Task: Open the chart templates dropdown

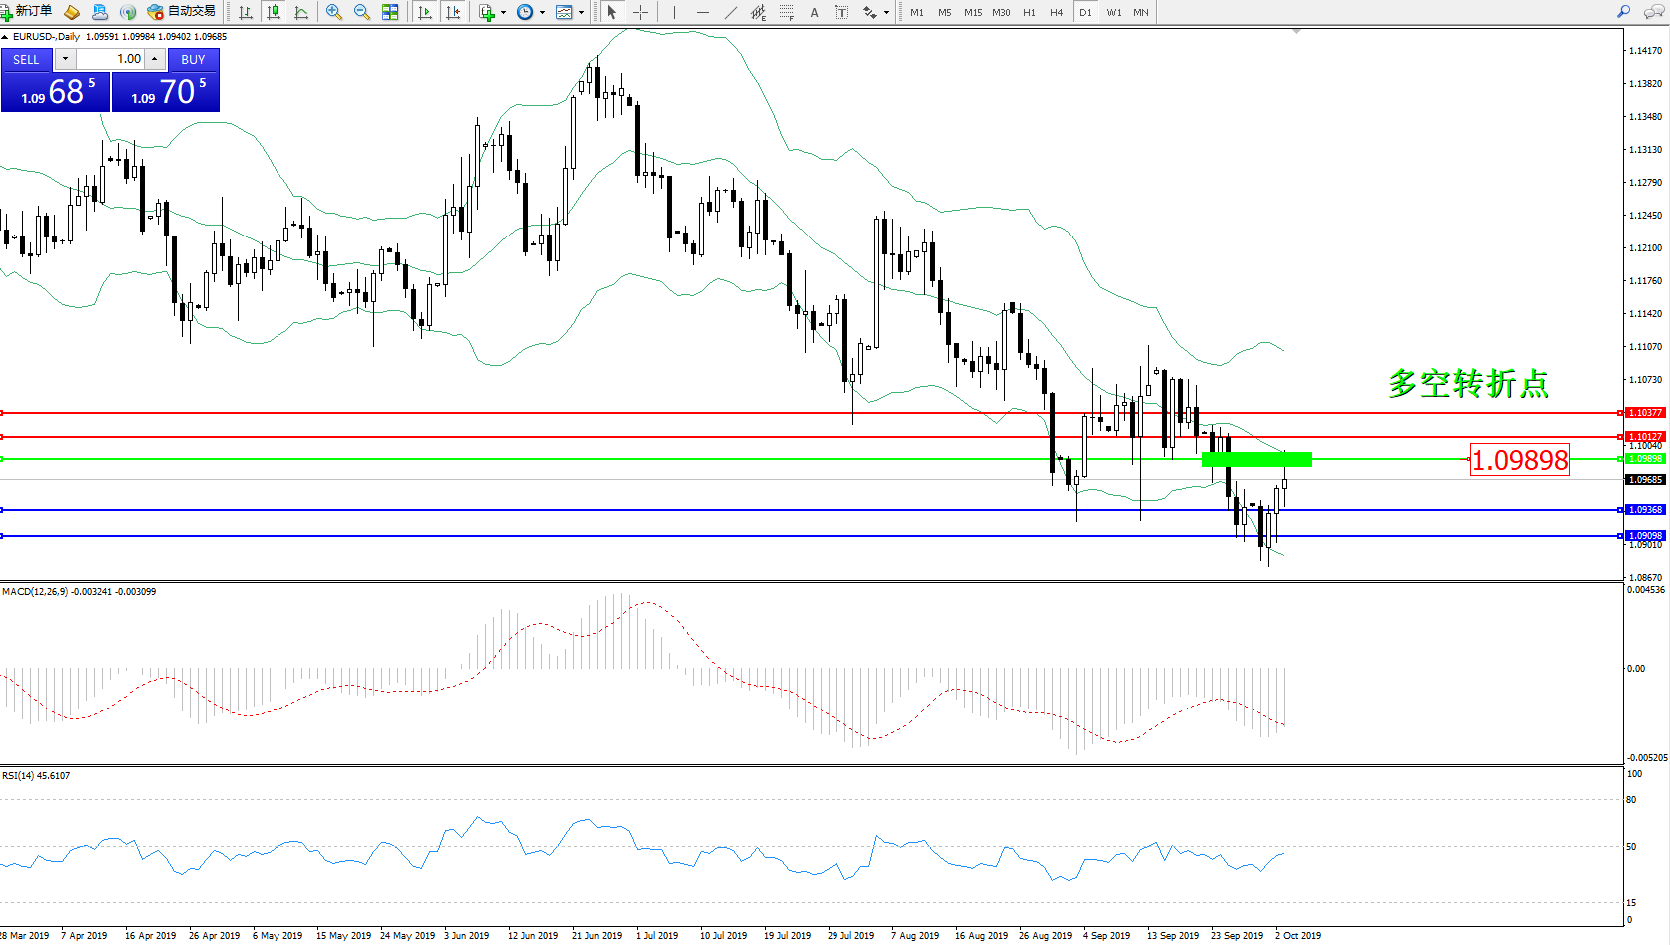Action: 581,13
